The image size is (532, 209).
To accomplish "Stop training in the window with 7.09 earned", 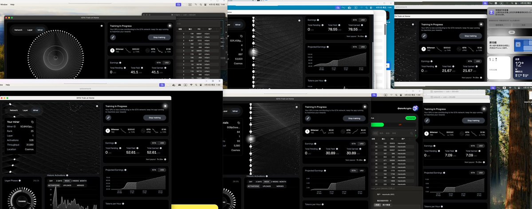I will coord(473,120).
